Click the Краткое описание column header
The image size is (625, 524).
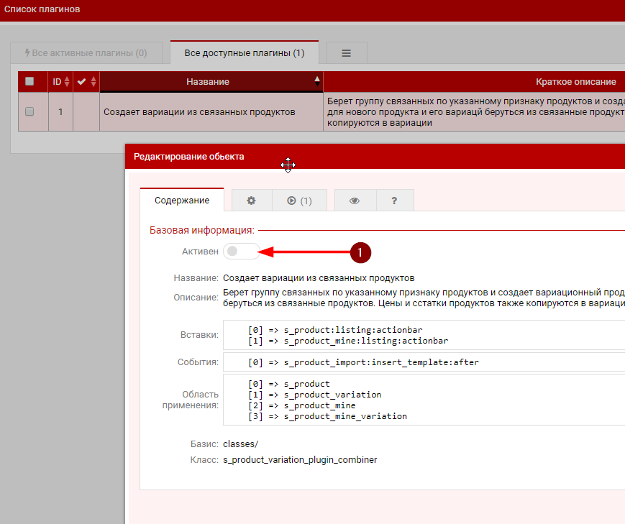pos(575,82)
